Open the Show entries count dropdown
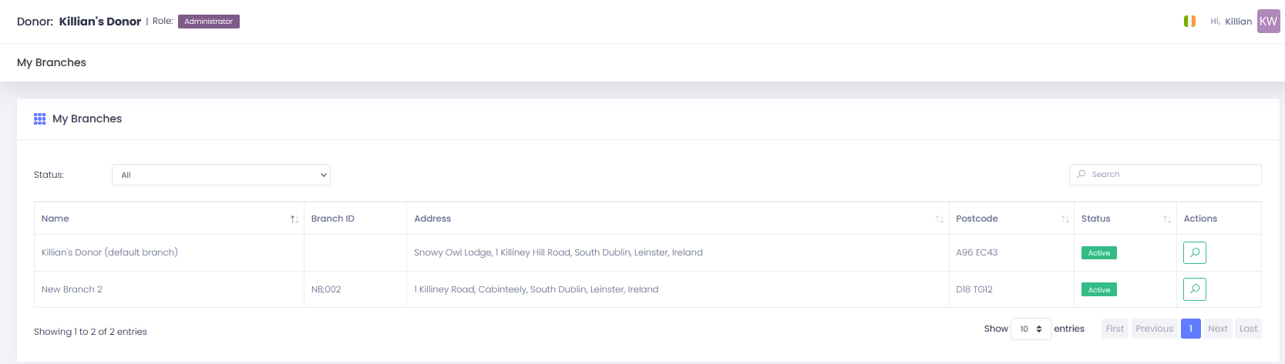 (x=1031, y=329)
